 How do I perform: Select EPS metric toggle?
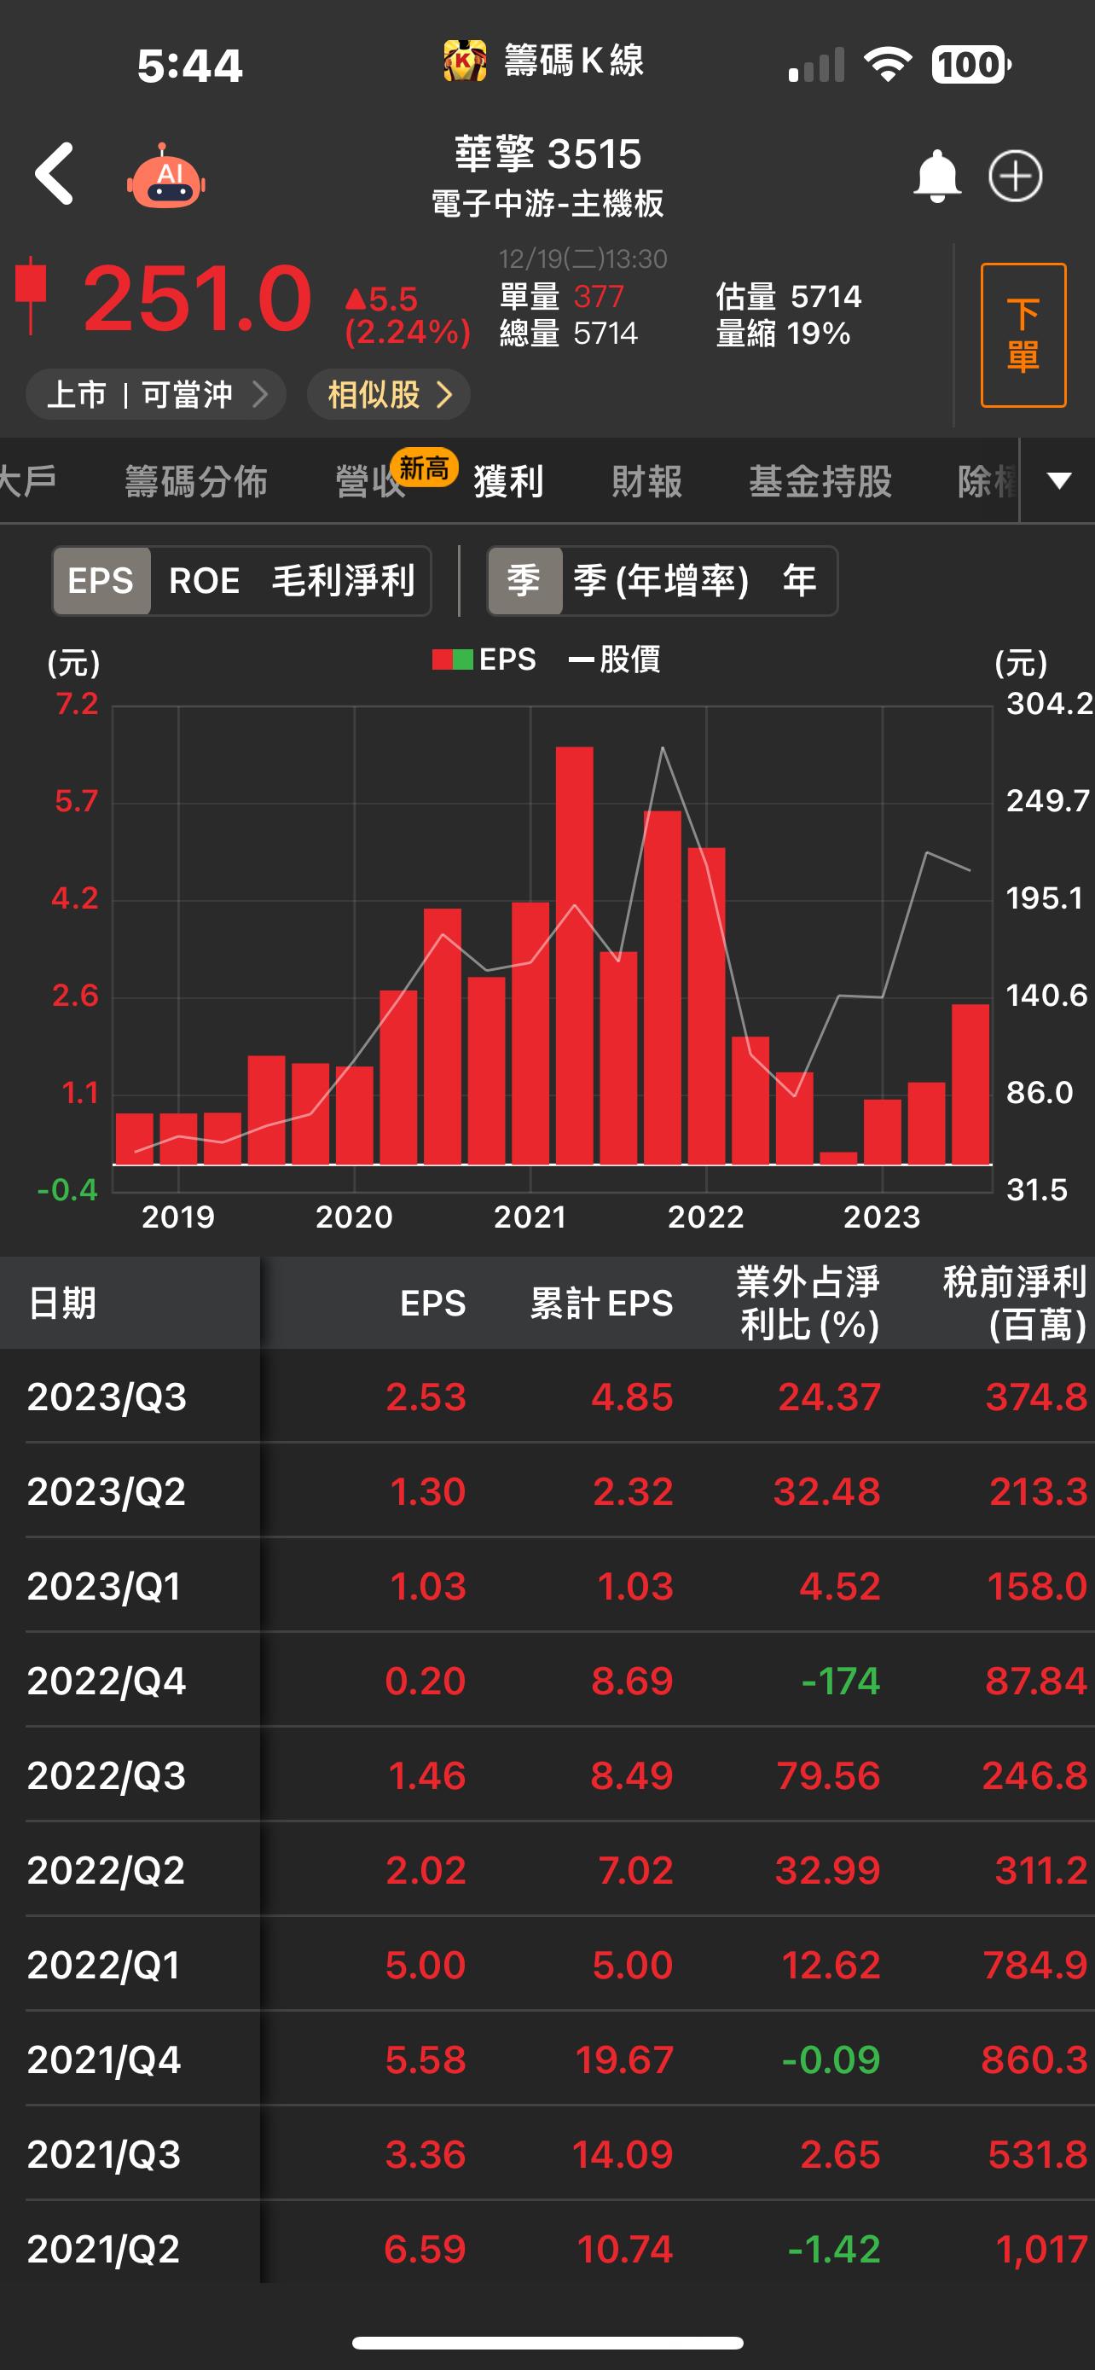point(101,580)
